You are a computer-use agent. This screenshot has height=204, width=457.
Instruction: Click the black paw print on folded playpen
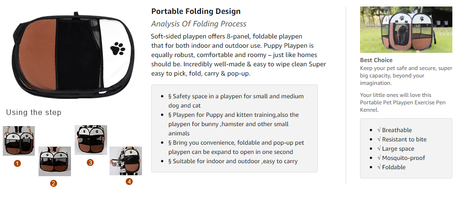[117, 49]
